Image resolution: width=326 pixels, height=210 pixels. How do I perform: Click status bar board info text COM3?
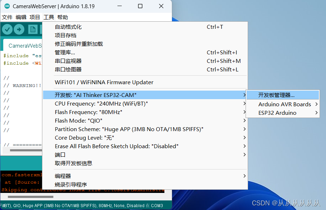82,206
